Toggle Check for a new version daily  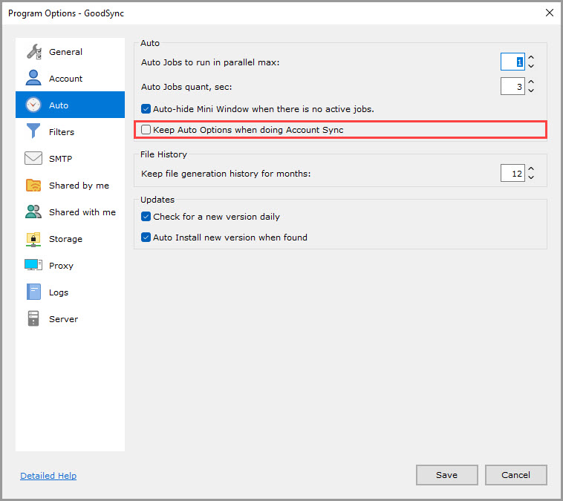[146, 217]
